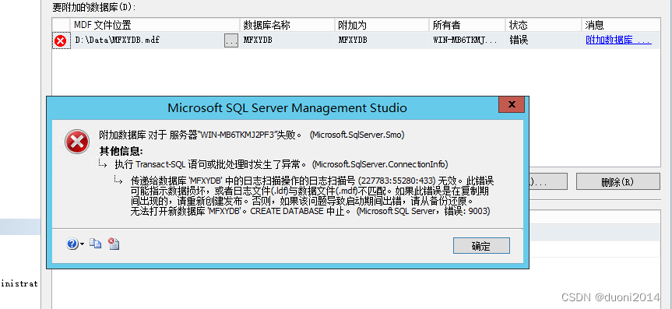The width and height of the screenshot is (672, 309).
Task: Select the WIN-MB6TKMJ owner cell
Action: [467, 40]
